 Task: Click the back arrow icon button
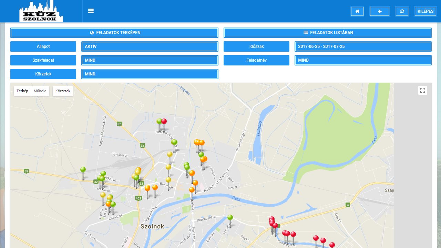(x=379, y=11)
